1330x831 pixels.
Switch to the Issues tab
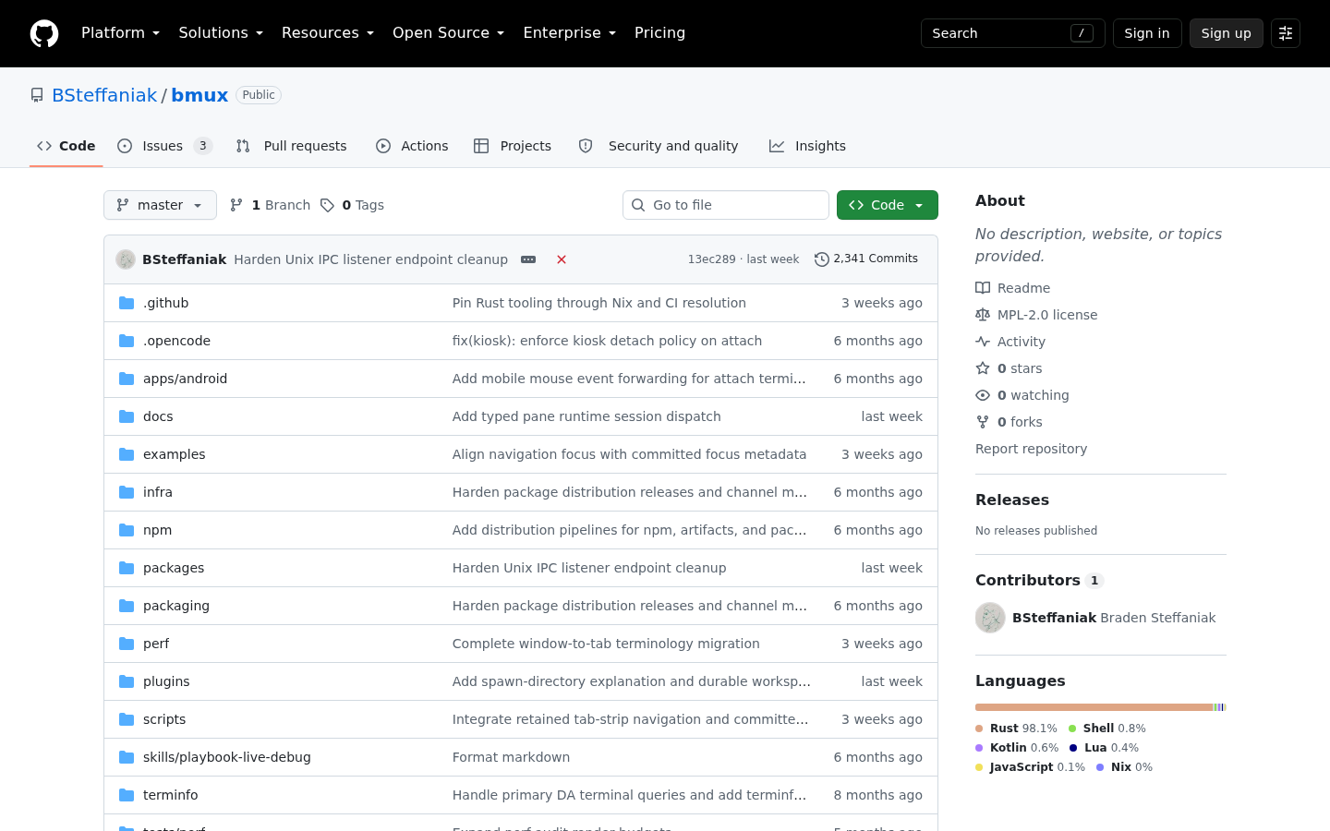pyautogui.click(x=165, y=146)
